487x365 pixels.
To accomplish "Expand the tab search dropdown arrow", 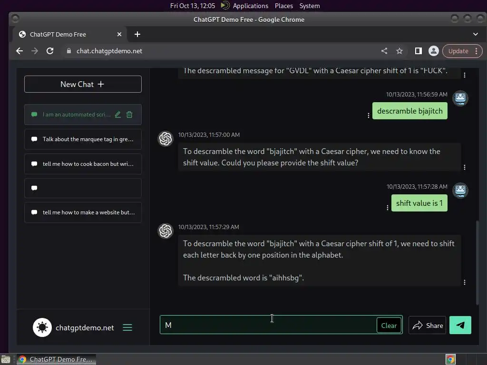I will (x=476, y=34).
